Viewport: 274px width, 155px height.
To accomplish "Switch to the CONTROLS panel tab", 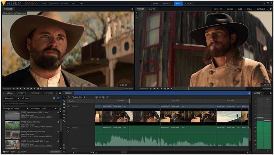I will coord(36,93).
